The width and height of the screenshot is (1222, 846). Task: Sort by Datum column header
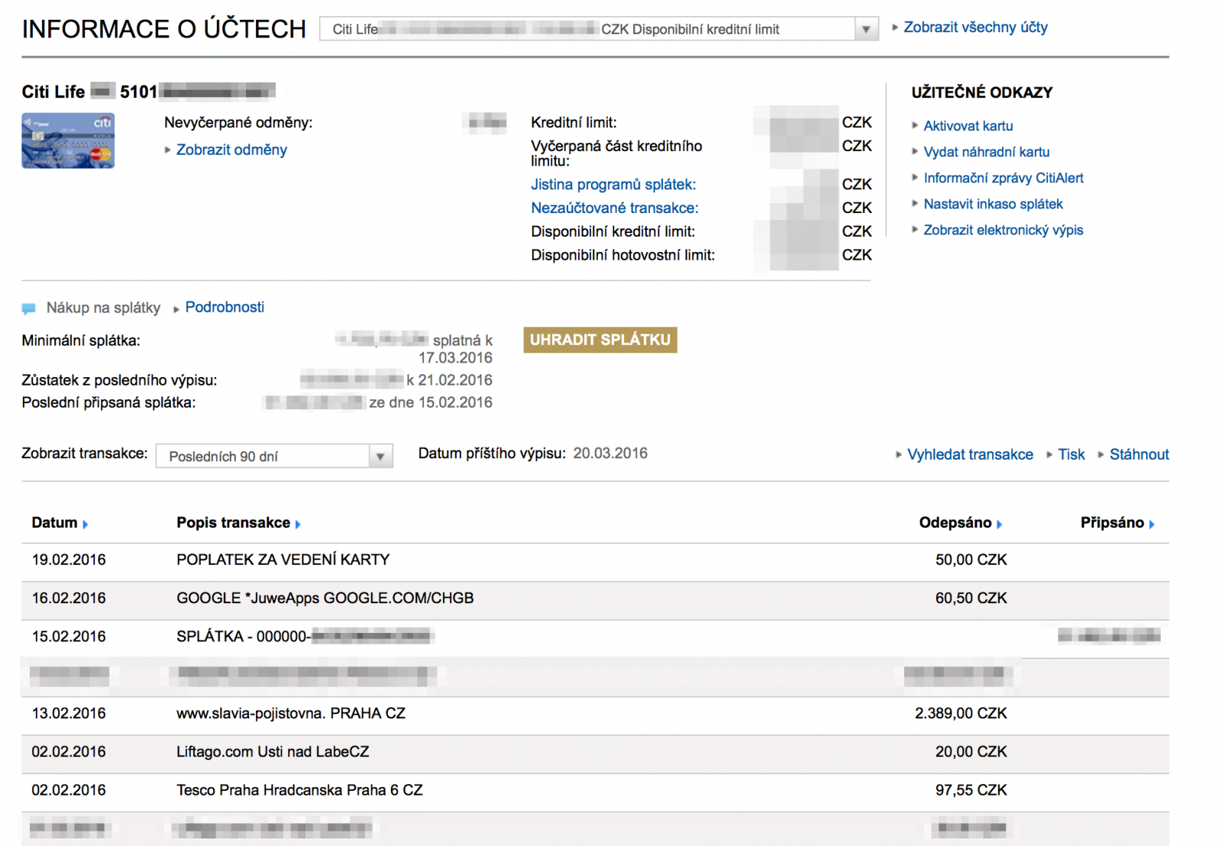[x=54, y=523]
